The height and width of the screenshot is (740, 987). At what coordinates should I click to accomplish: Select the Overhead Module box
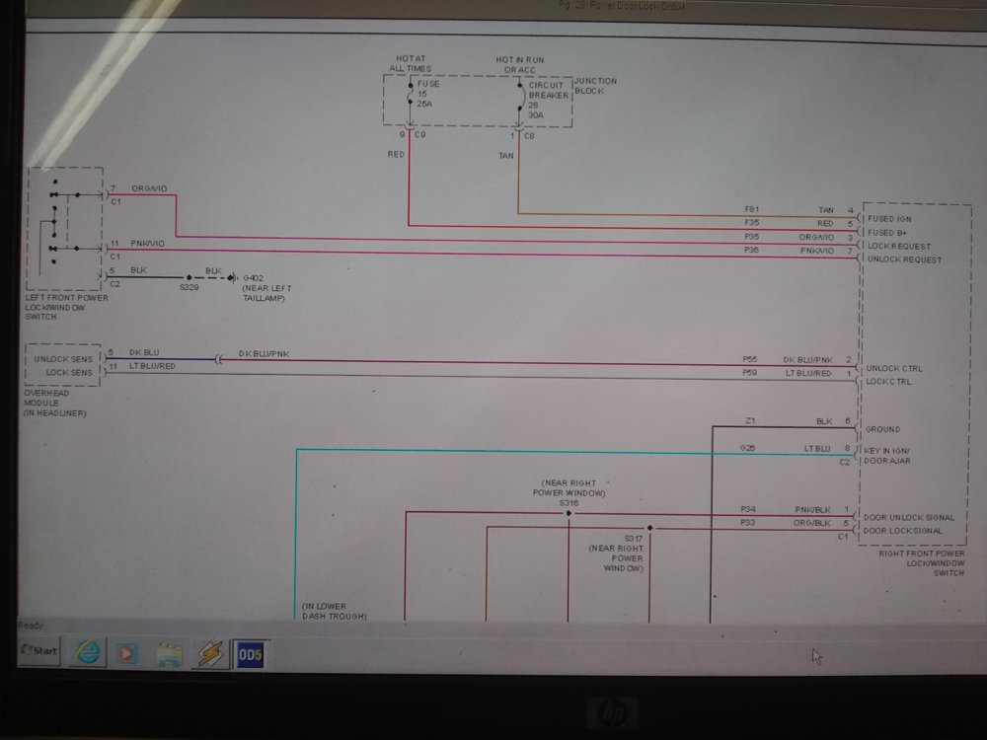point(63,365)
